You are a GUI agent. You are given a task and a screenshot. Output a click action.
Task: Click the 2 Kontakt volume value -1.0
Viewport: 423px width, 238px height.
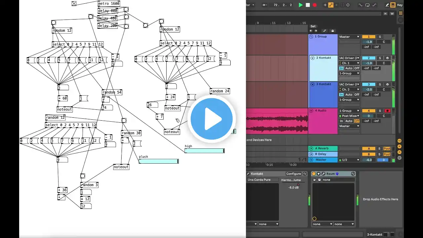click(369, 63)
